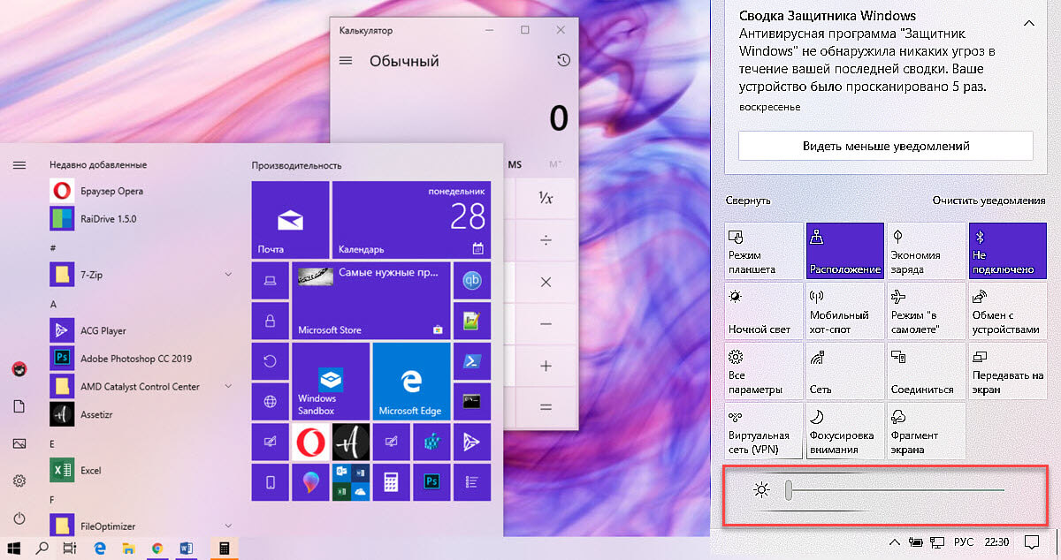The width and height of the screenshot is (1061, 560).
Task: Launch the Windows Sandbox tile
Action: [x=330, y=381]
